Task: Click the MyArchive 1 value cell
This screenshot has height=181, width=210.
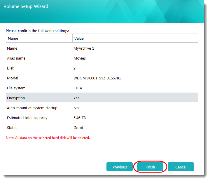Action: 84,48
